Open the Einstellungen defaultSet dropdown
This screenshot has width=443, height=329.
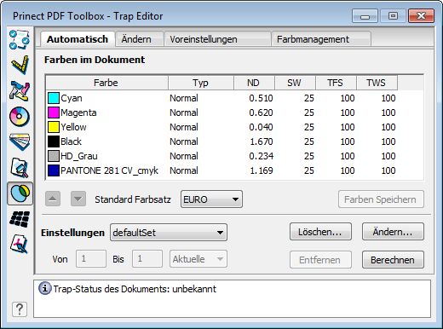(169, 233)
